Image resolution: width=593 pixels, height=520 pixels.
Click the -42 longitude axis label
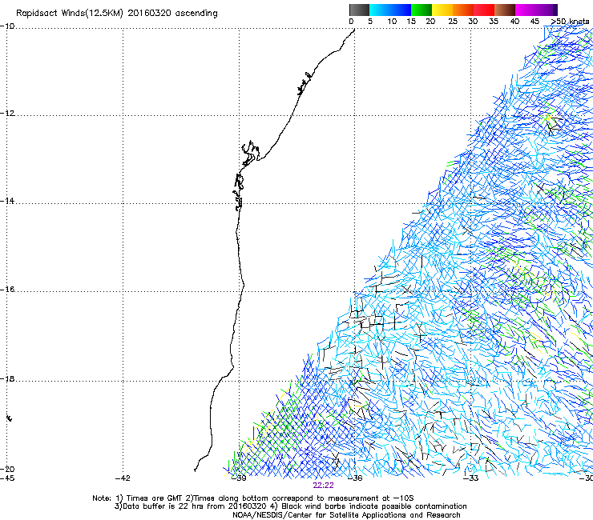pyautogui.click(x=123, y=478)
